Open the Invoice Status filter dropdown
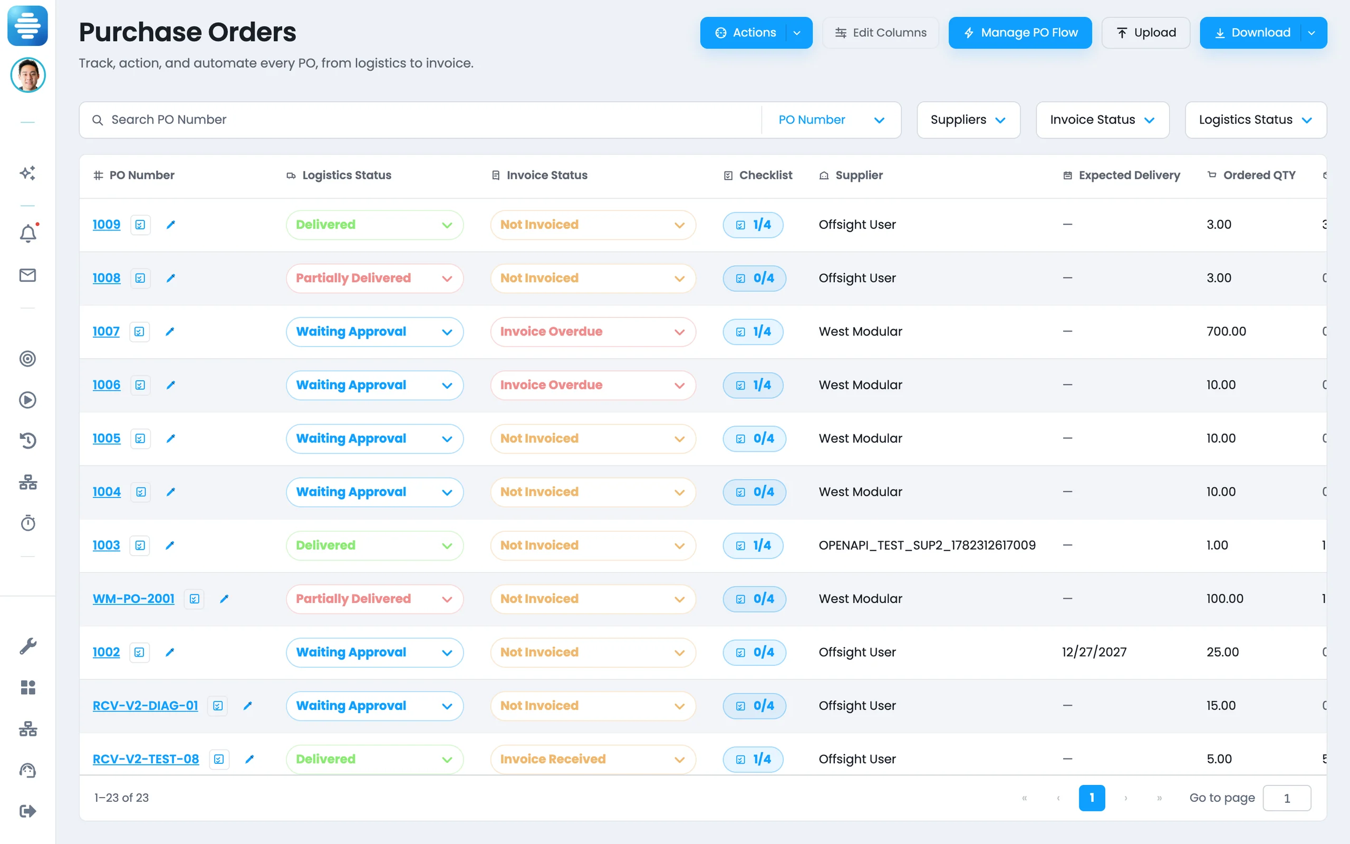Screen dimensions: 1350x844 click(1102, 120)
